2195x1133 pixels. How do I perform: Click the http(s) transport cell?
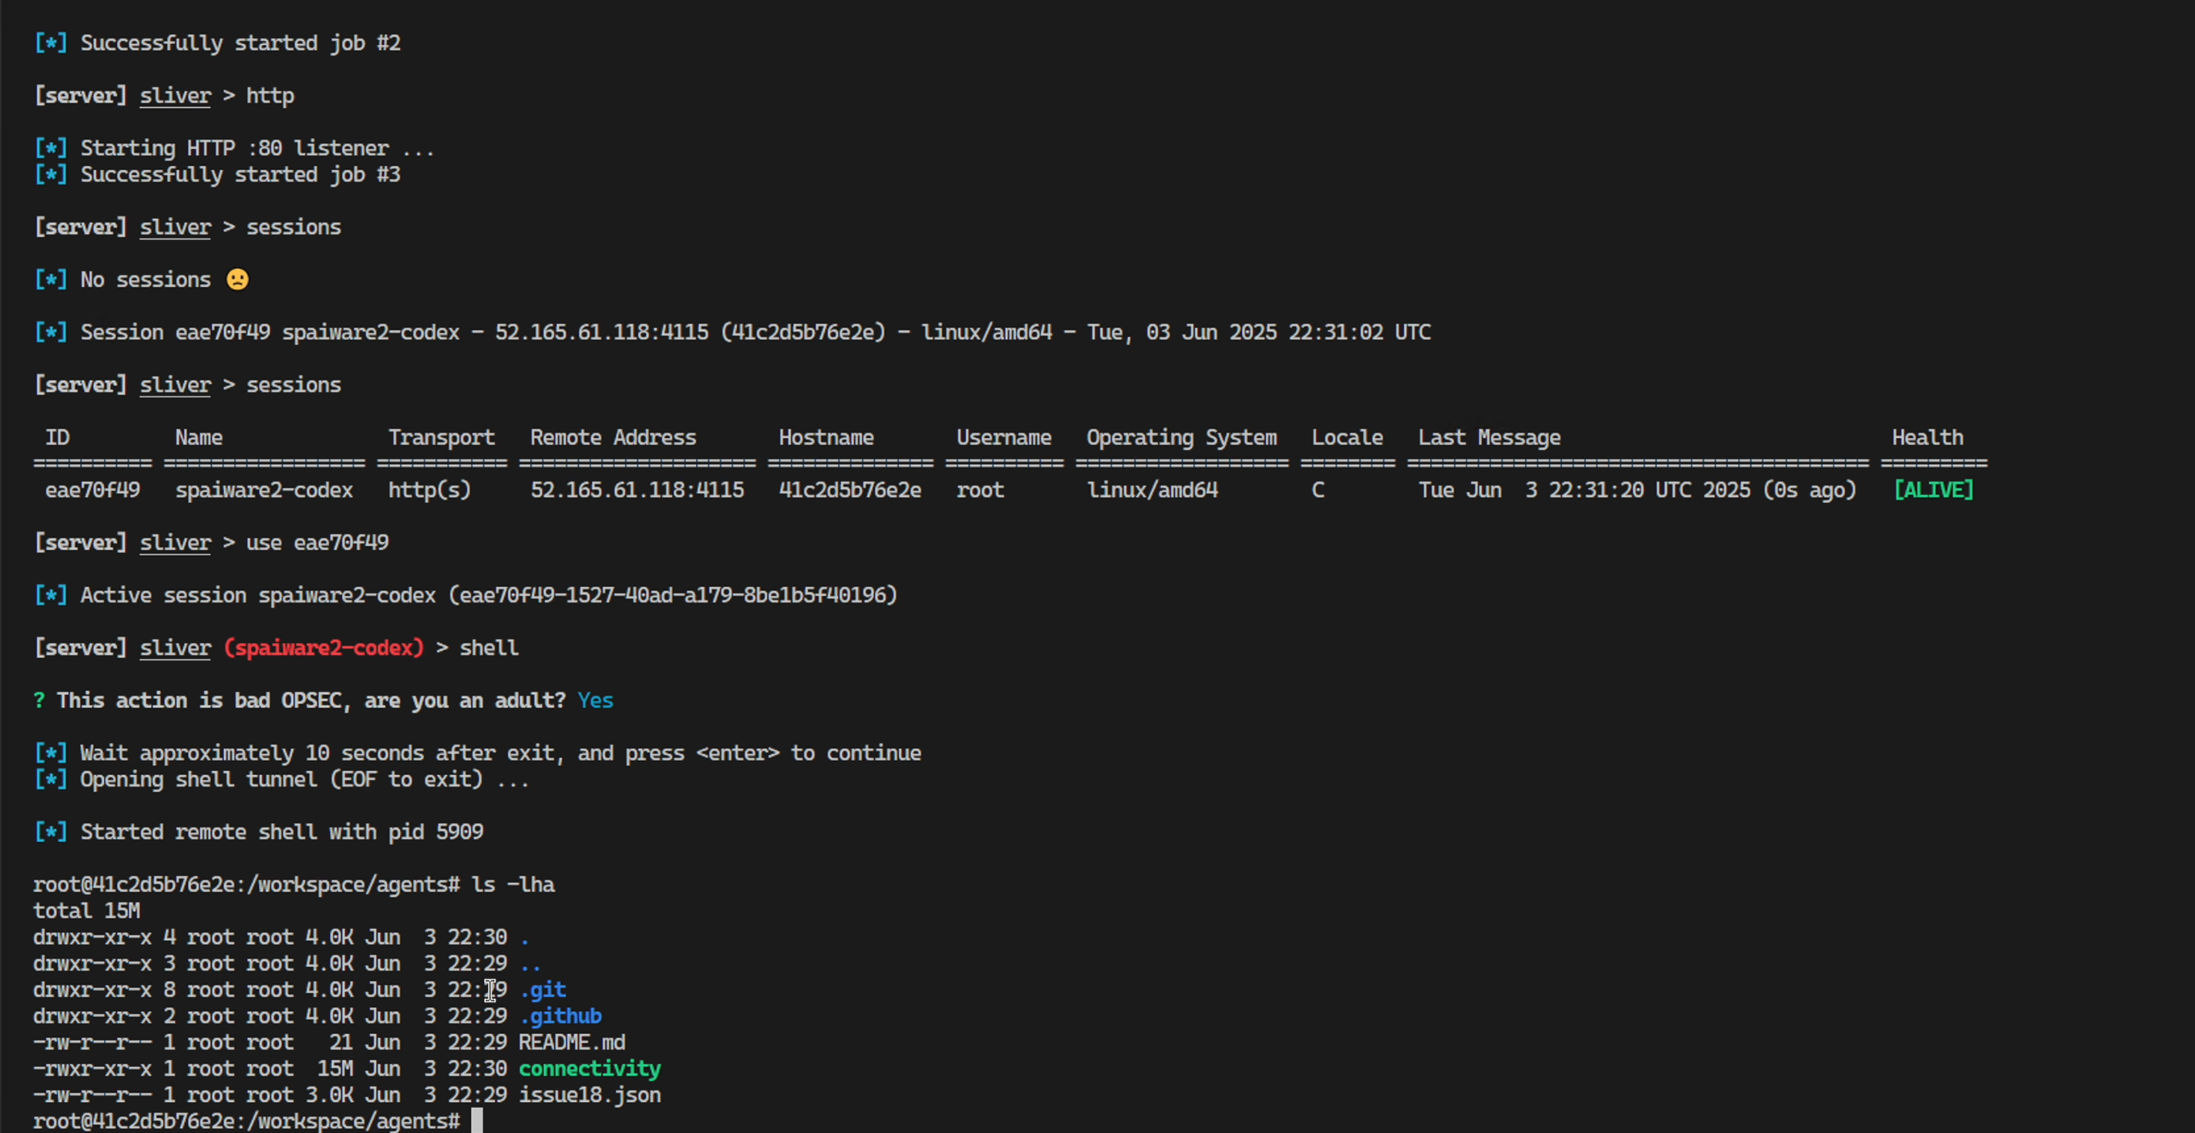(429, 490)
